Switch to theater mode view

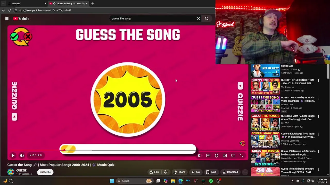coord(225,155)
